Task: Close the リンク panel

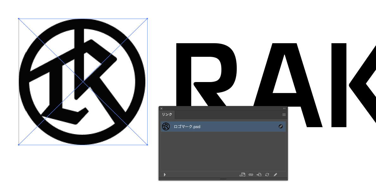Action: pyautogui.click(x=161, y=109)
